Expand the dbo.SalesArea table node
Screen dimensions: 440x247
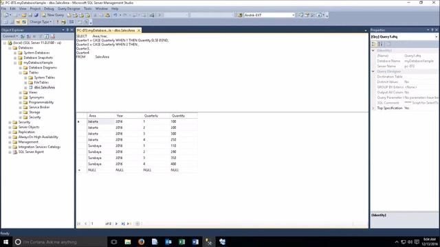point(25,87)
